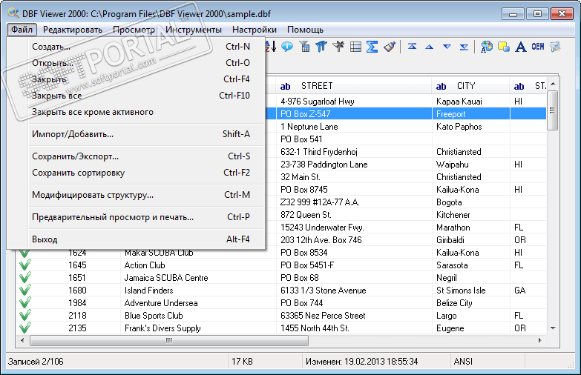Image resolution: width=581 pixels, height=375 pixels.
Task: Choose Открыть... menu entry
Action: [141, 63]
